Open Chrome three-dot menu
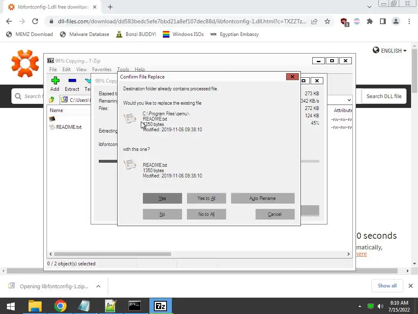This screenshot has height=314, width=418. [x=409, y=21]
